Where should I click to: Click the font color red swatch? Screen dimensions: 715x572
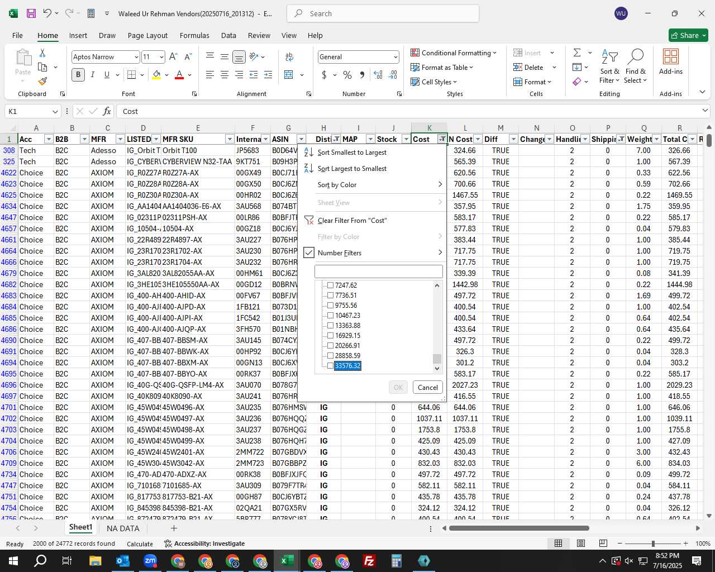[x=179, y=74]
